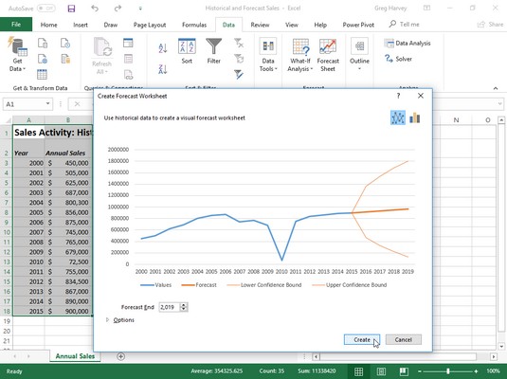The image size is (507, 379).
Task: Click the Tell me search box
Action: point(405,25)
